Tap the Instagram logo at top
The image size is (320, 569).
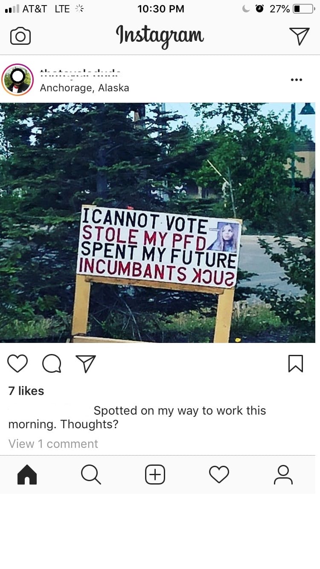click(160, 36)
